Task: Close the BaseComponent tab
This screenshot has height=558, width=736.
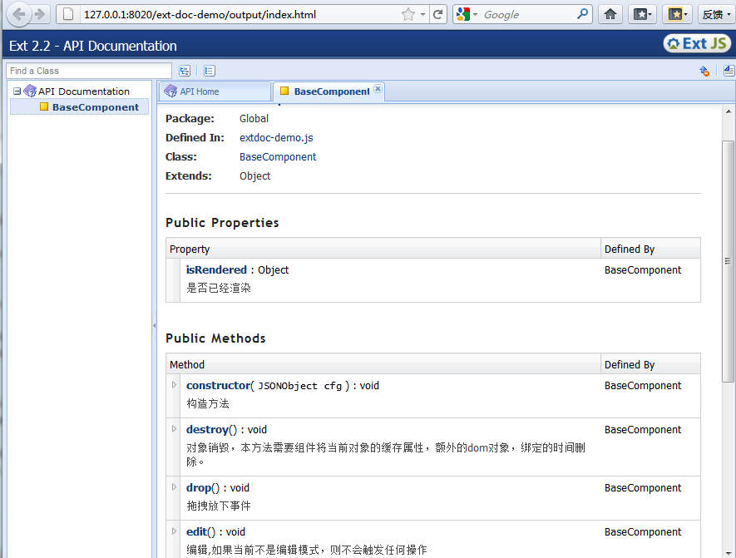Action: (x=378, y=88)
